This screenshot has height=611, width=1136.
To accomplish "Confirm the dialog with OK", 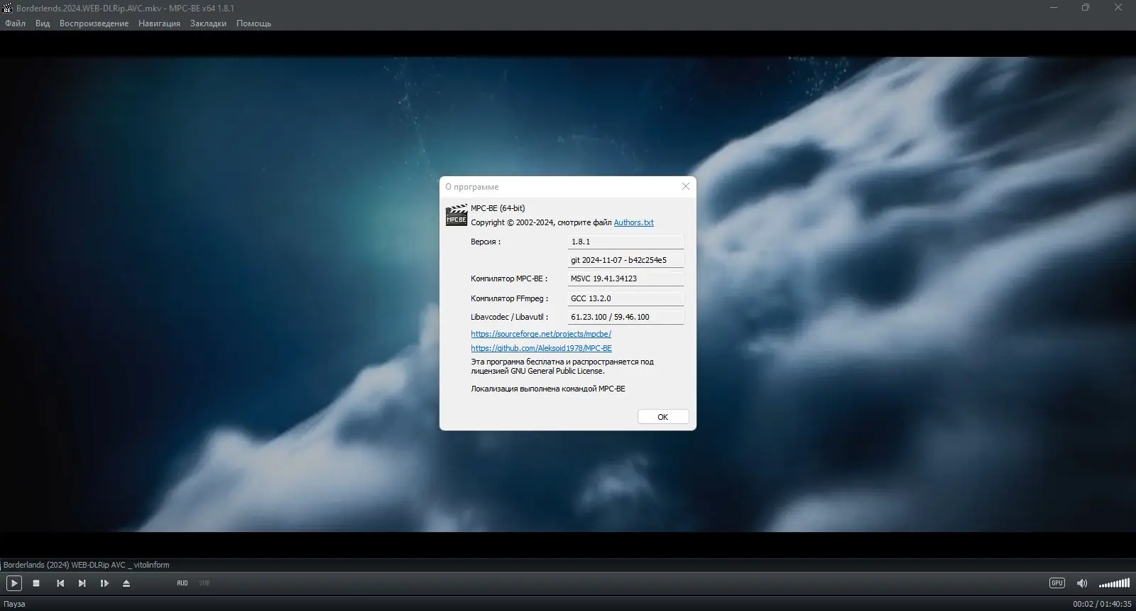I will tap(663, 417).
